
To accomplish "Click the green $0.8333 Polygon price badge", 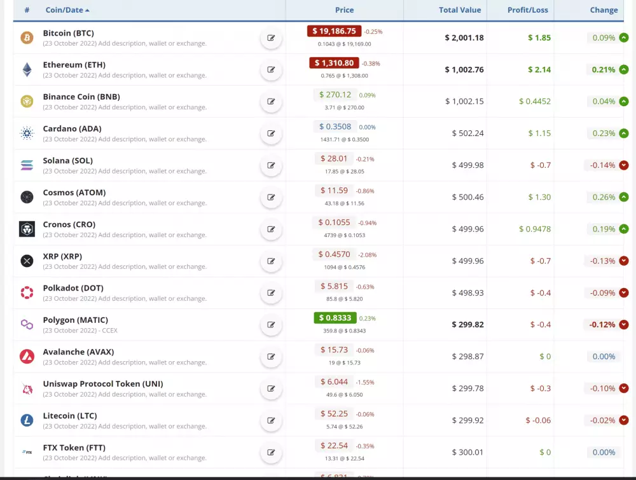I will tap(335, 318).
